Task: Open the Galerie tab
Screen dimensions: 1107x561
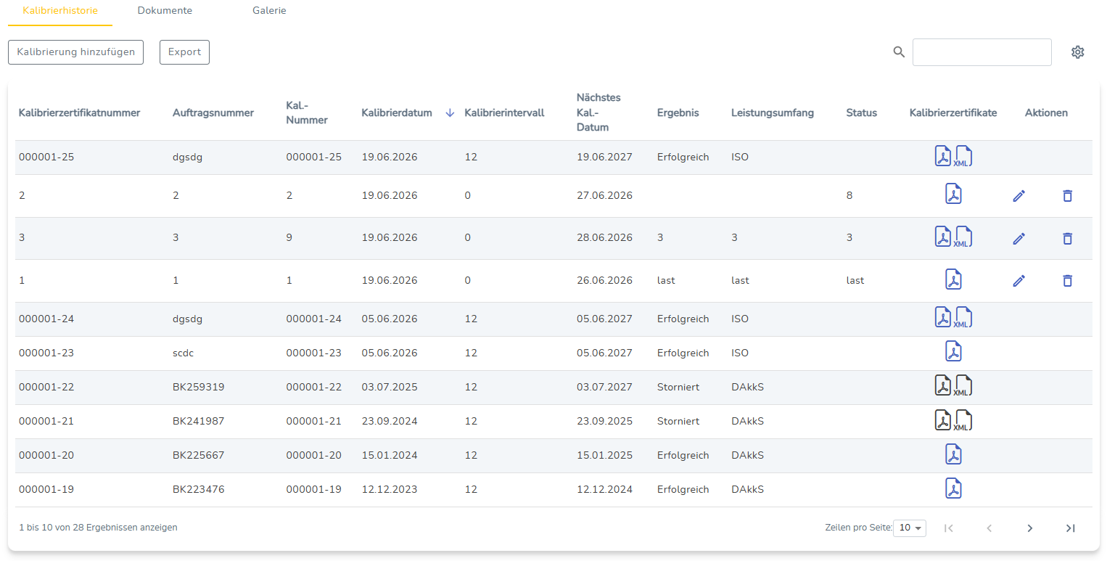Action: [x=269, y=11]
